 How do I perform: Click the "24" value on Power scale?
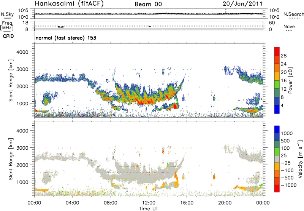283,64
